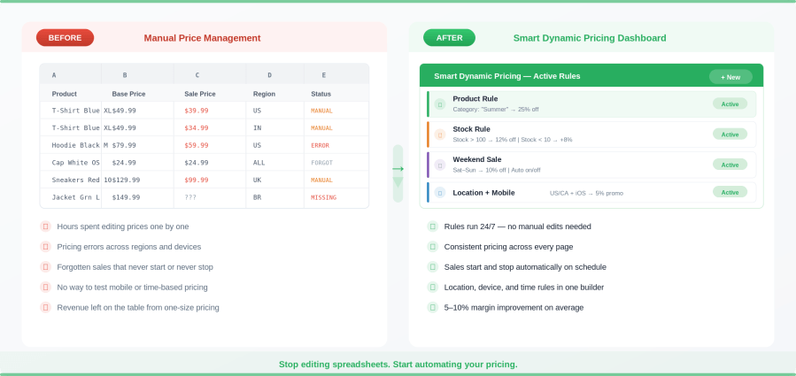
Task: Click the Weekend Sale title
Action: [477, 160]
